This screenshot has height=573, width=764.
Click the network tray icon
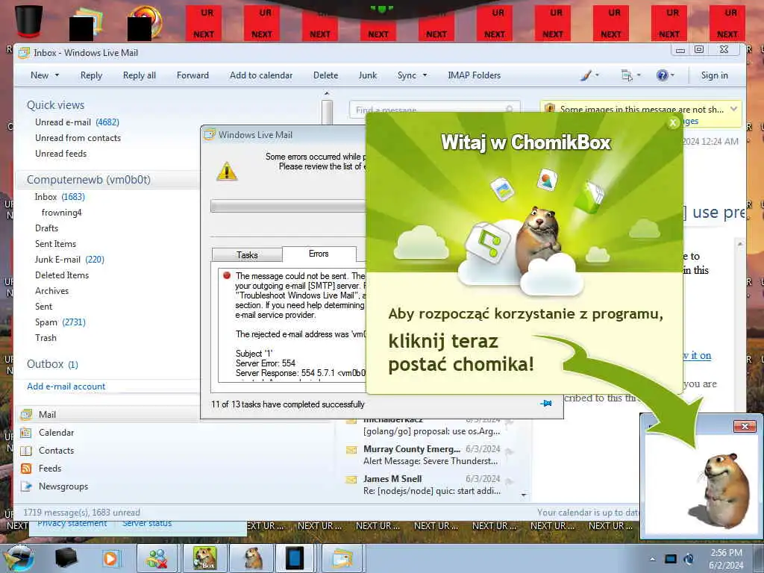671,559
